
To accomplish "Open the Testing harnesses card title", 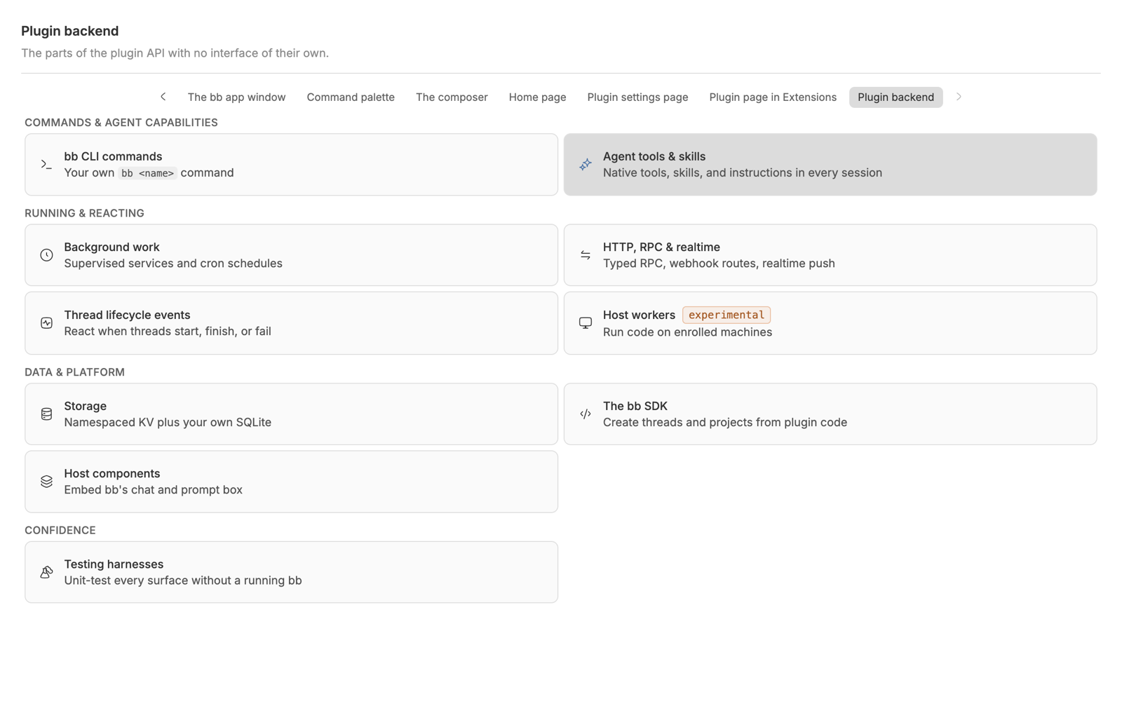I will pyautogui.click(x=114, y=564).
